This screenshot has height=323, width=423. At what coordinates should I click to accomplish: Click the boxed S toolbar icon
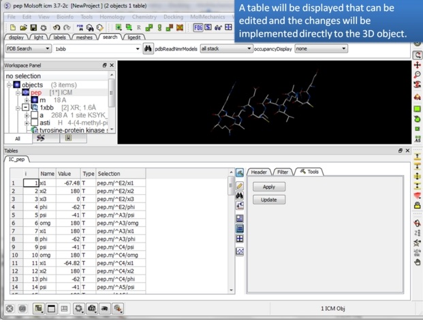pyautogui.click(x=208, y=27)
